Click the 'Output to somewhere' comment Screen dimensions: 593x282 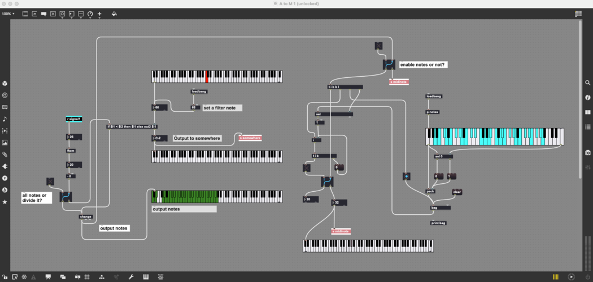[x=198, y=138]
